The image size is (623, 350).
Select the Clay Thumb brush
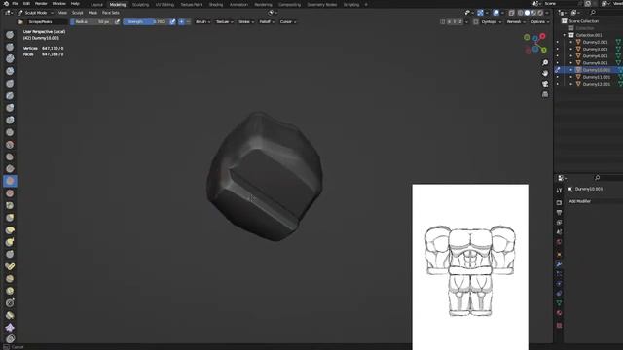[10, 84]
